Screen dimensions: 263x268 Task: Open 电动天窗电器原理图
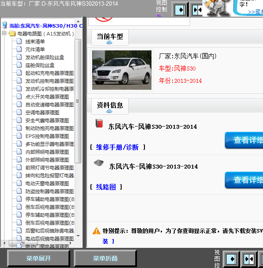pos(47,183)
